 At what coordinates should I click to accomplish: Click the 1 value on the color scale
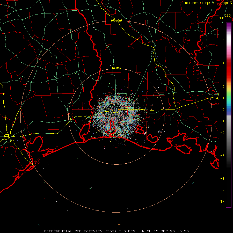[223, 98]
